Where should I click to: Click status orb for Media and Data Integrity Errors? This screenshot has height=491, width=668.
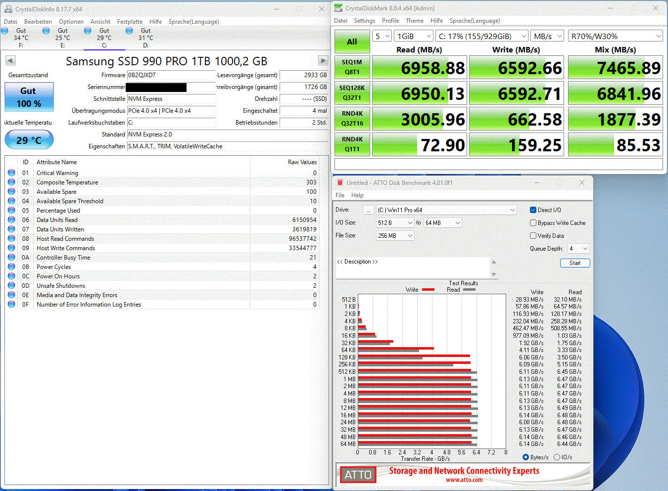pyautogui.click(x=11, y=295)
